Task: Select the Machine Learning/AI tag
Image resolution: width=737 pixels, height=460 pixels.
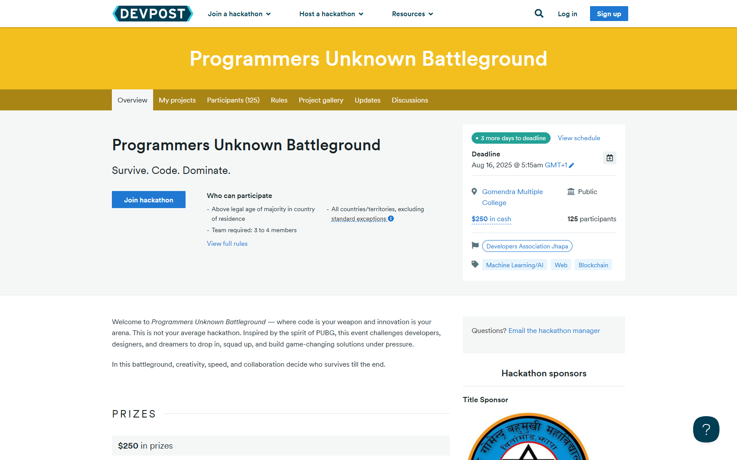Action: coord(514,265)
